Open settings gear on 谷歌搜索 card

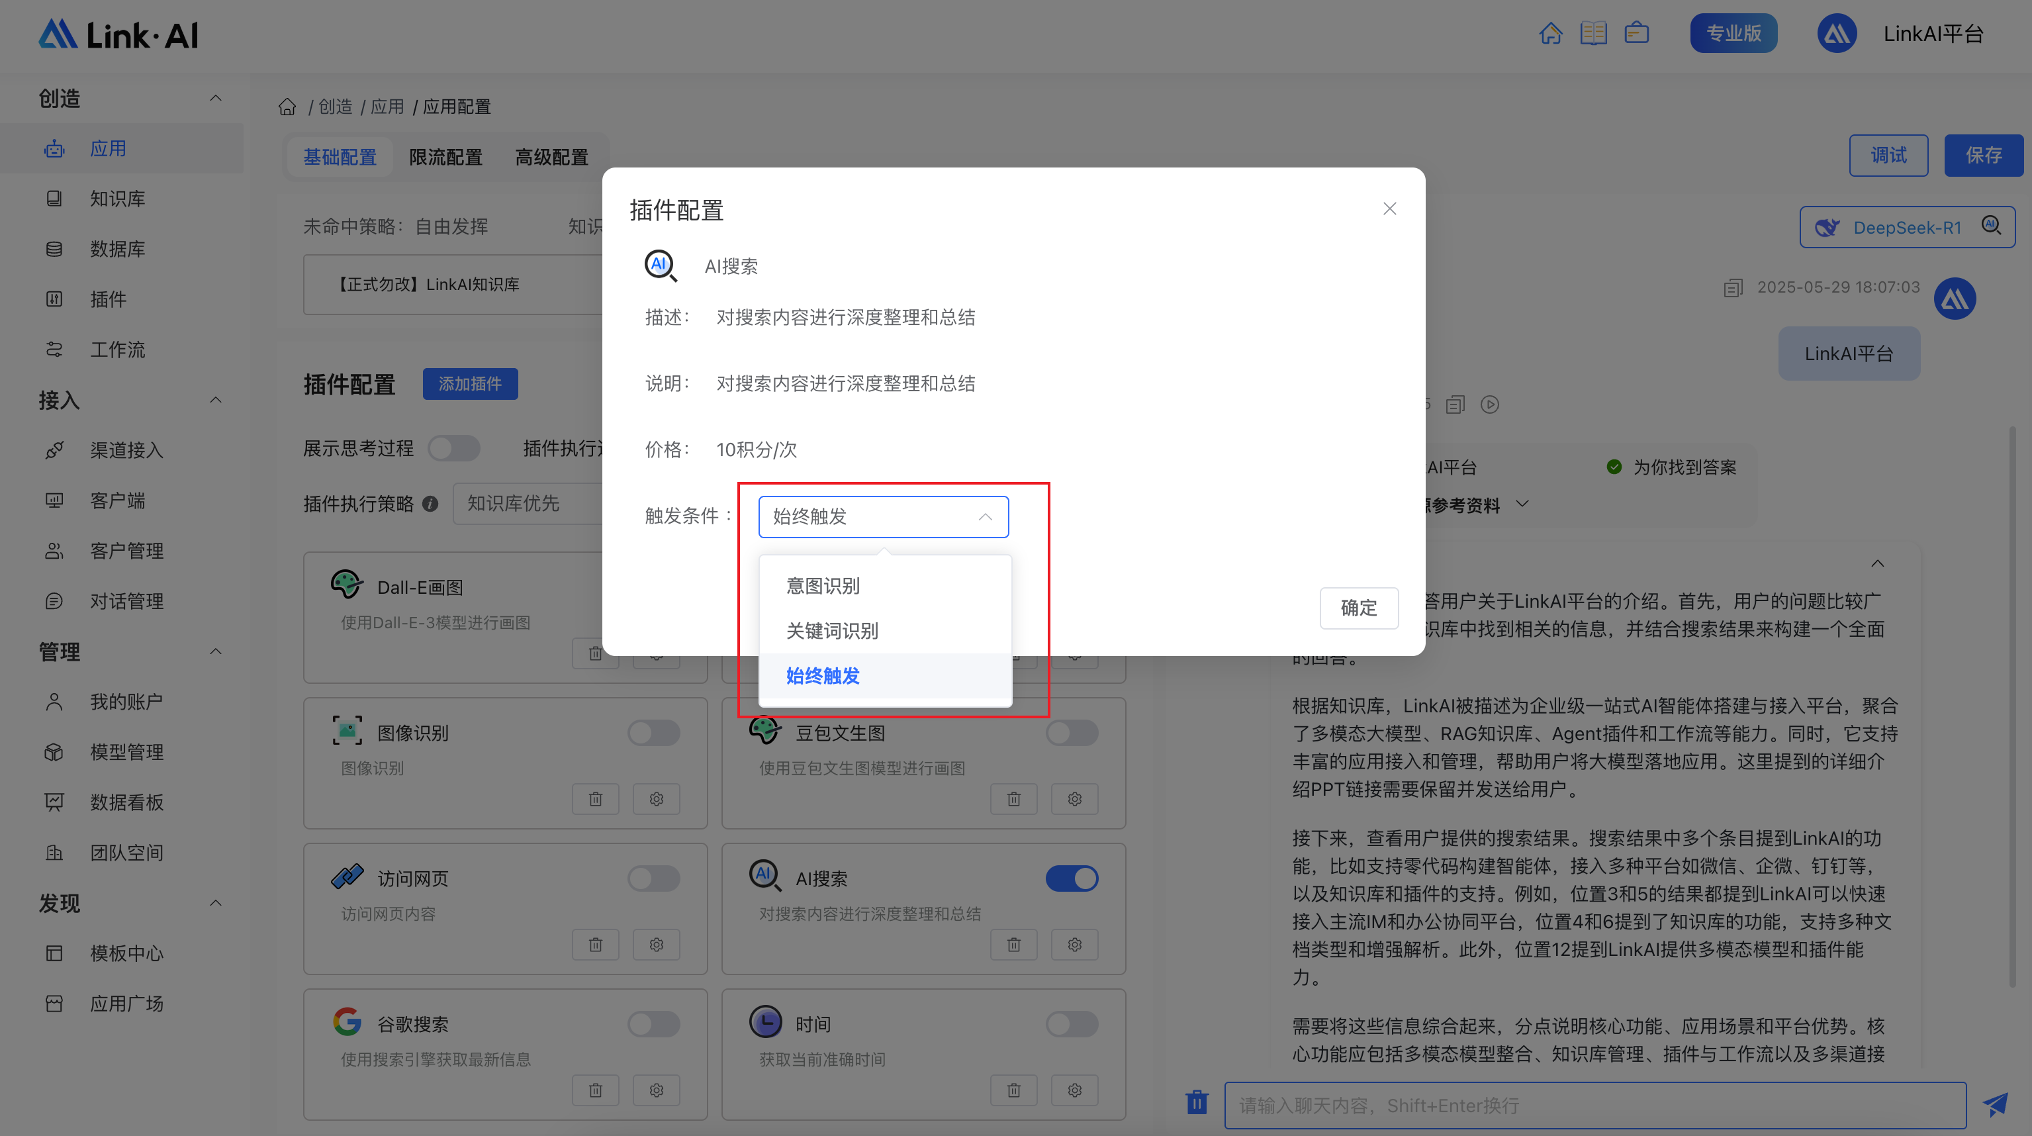657,1090
